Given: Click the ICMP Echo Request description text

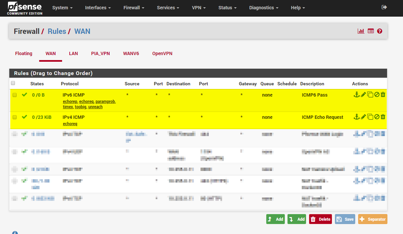Looking at the screenshot, I should (323, 117).
